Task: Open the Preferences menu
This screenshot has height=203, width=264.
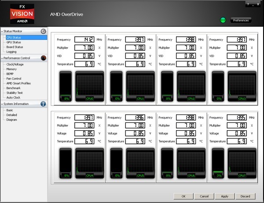Action: [x=241, y=20]
